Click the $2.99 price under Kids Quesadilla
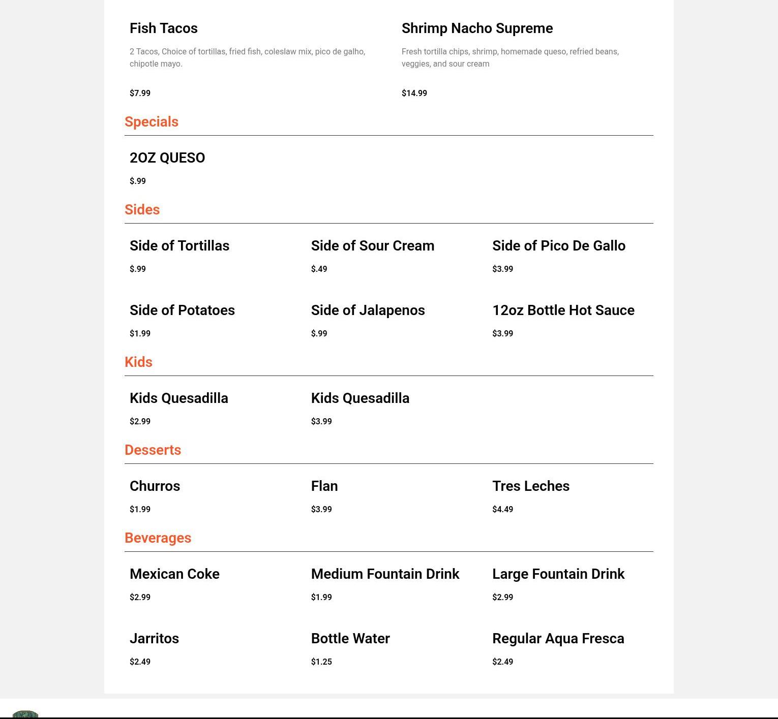The width and height of the screenshot is (778, 719). pos(140,421)
